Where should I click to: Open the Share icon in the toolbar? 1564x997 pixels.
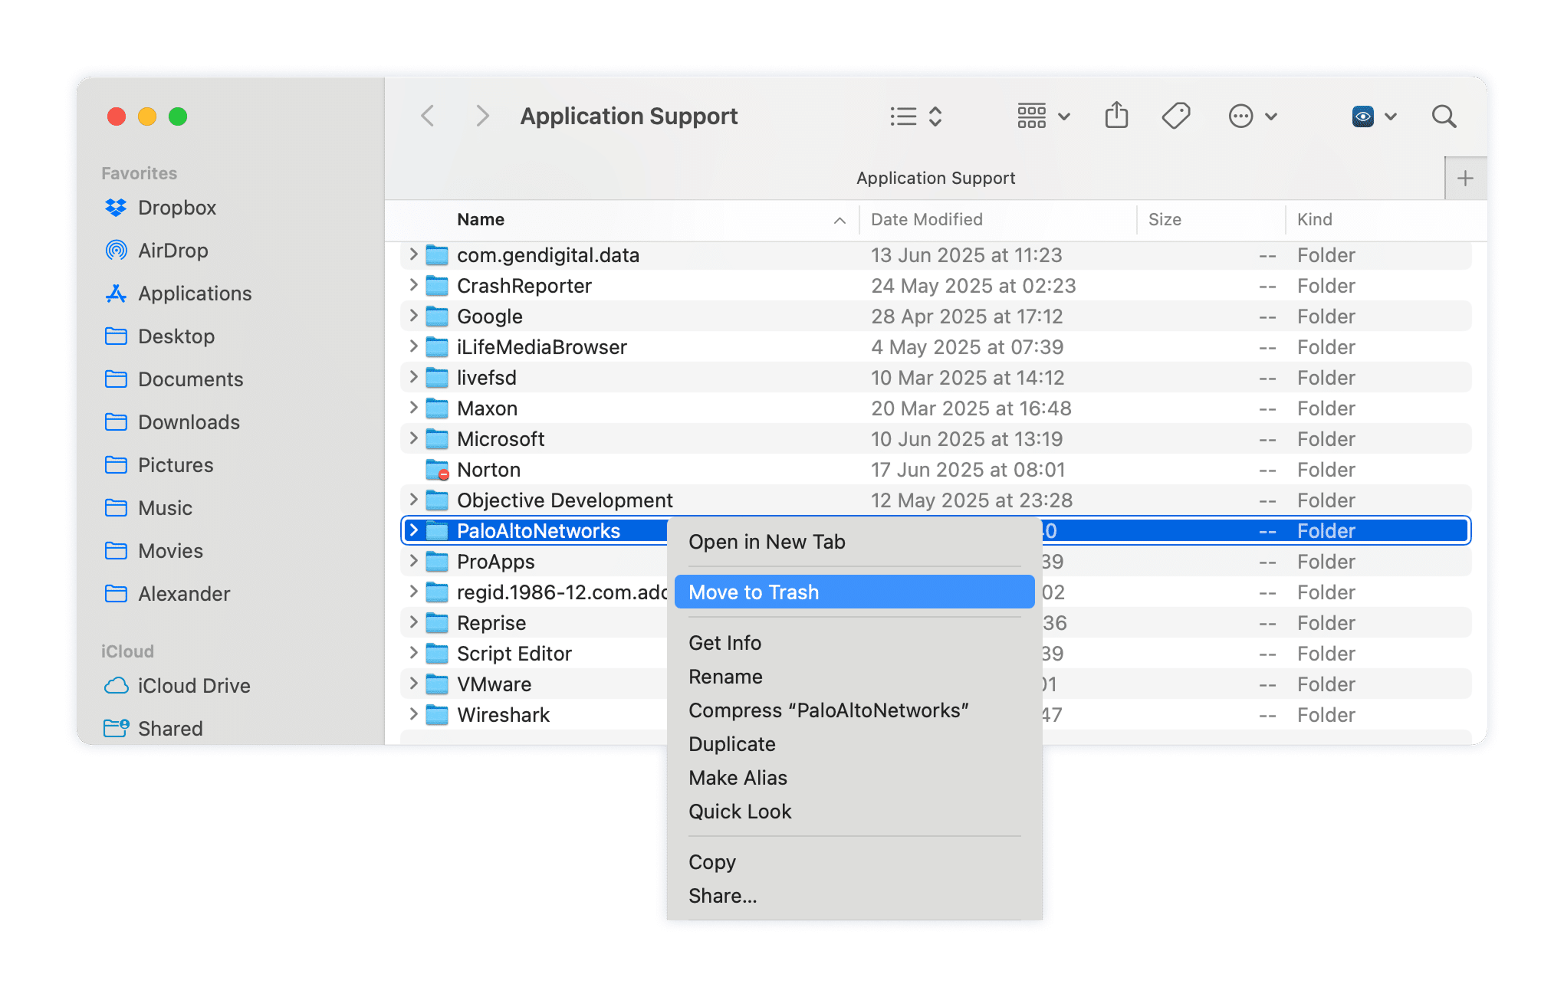point(1116,116)
